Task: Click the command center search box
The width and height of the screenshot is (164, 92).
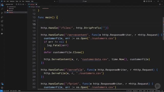Action: 85,1
